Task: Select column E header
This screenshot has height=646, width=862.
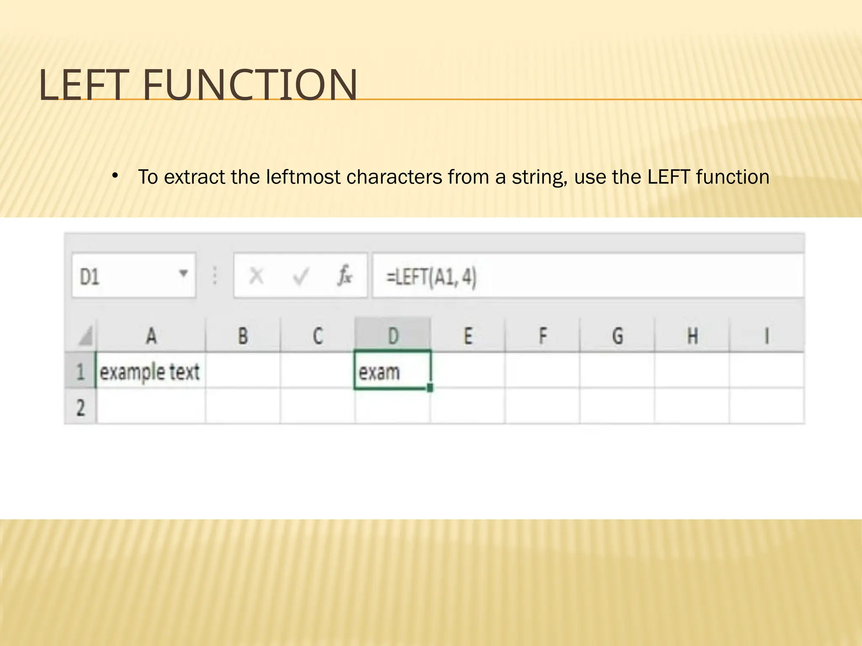Action: pyautogui.click(x=468, y=335)
